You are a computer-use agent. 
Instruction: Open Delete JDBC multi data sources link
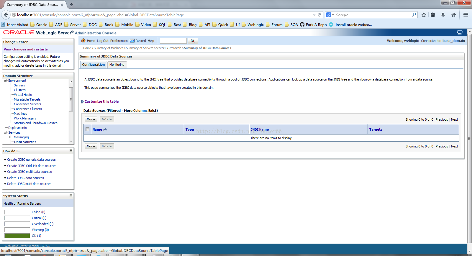tap(29, 184)
